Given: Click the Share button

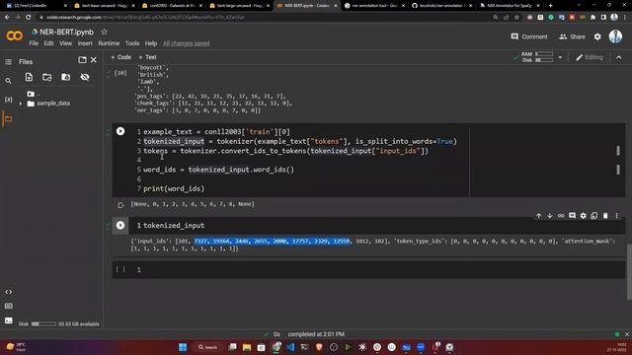Looking at the screenshot, I should click(x=572, y=36).
